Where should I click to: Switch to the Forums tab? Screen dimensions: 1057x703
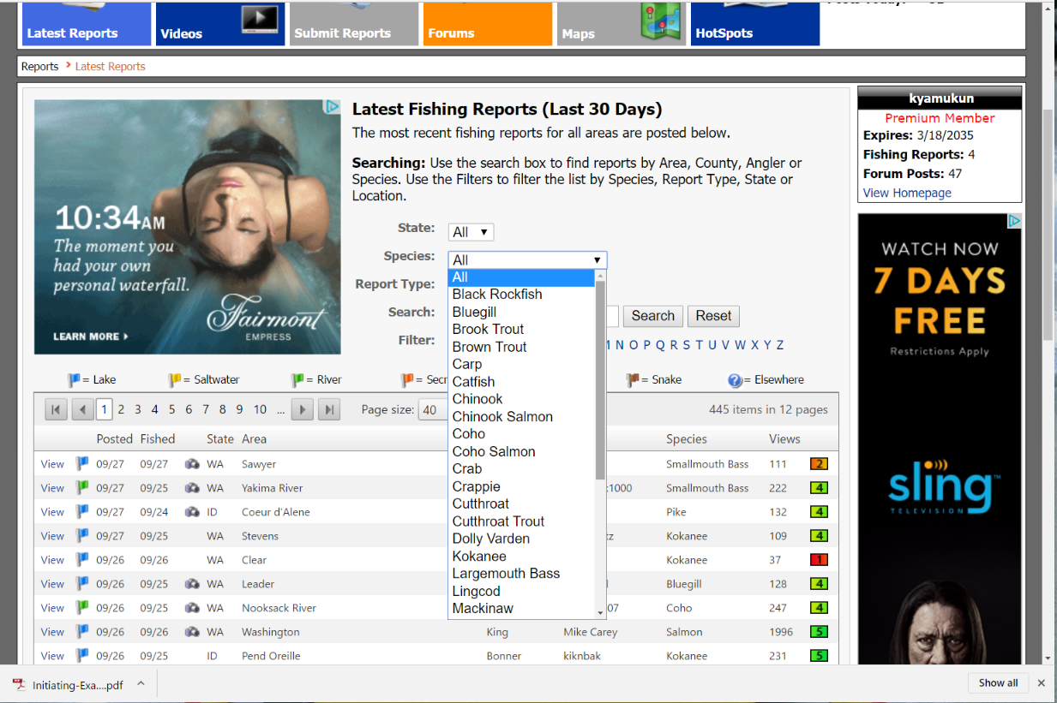click(x=487, y=24)
